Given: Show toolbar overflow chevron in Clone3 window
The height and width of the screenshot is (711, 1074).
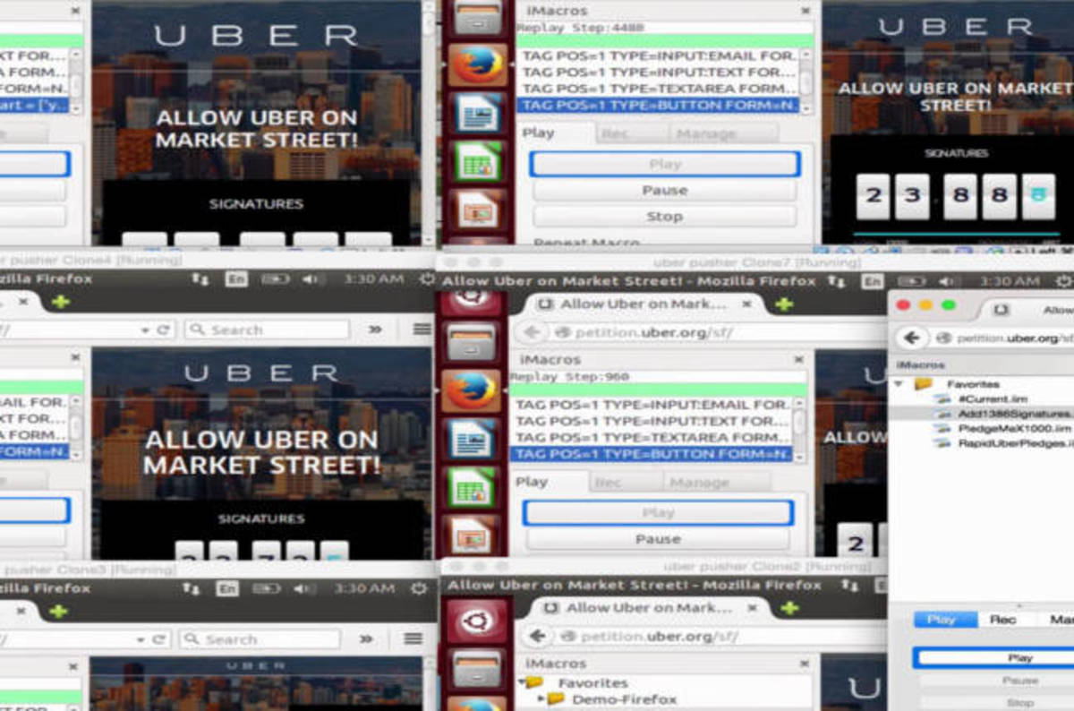Looking at the screenshot, I should (367, 639).
